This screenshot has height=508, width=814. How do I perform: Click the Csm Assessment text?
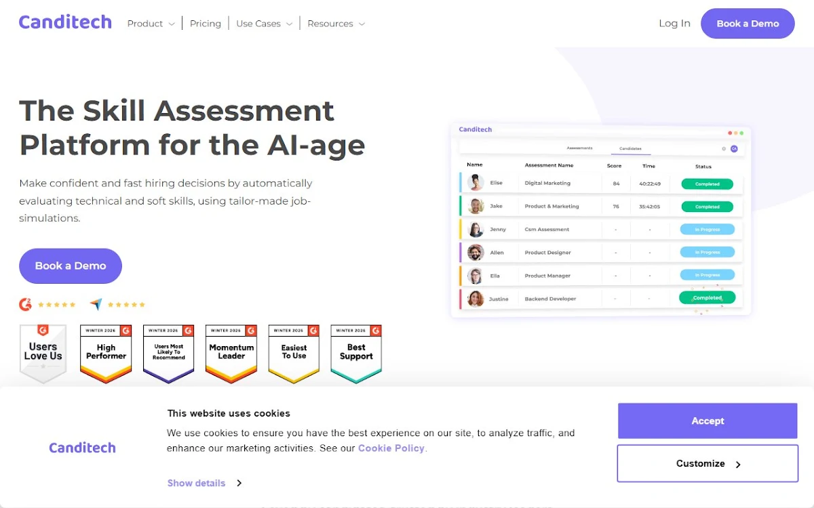pyautogui.click(x=547, y=230)
